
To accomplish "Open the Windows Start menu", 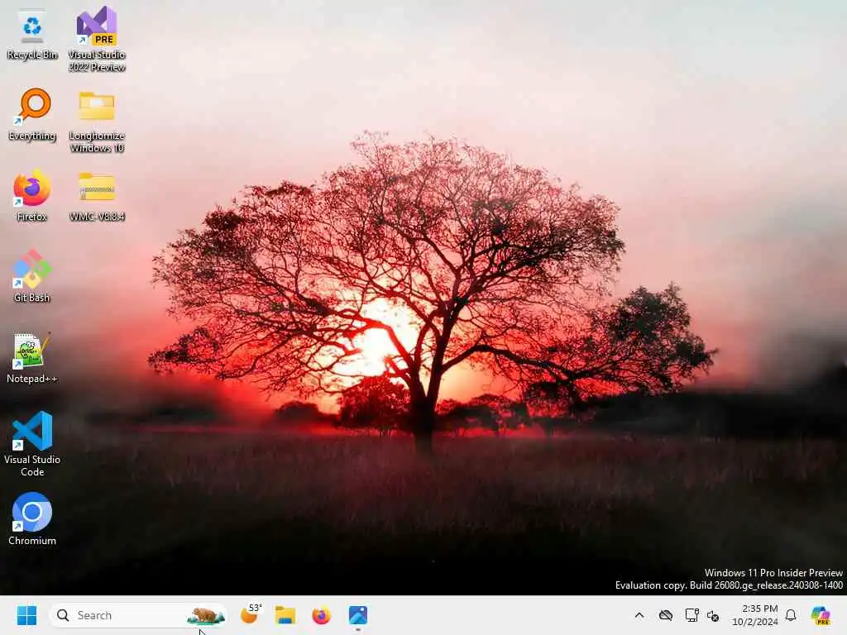I will click(x=26, y=615).
